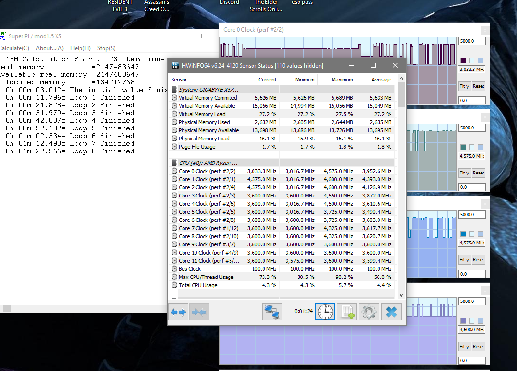Click the 5000.0 max field in Core 0 graph
The image size is (517, 371).
(471, 41)
